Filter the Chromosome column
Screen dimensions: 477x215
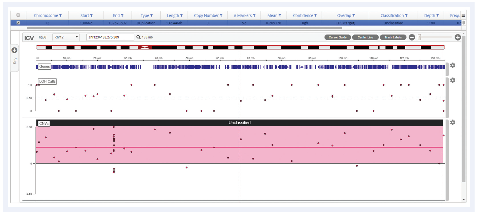(x=60, y=16)
